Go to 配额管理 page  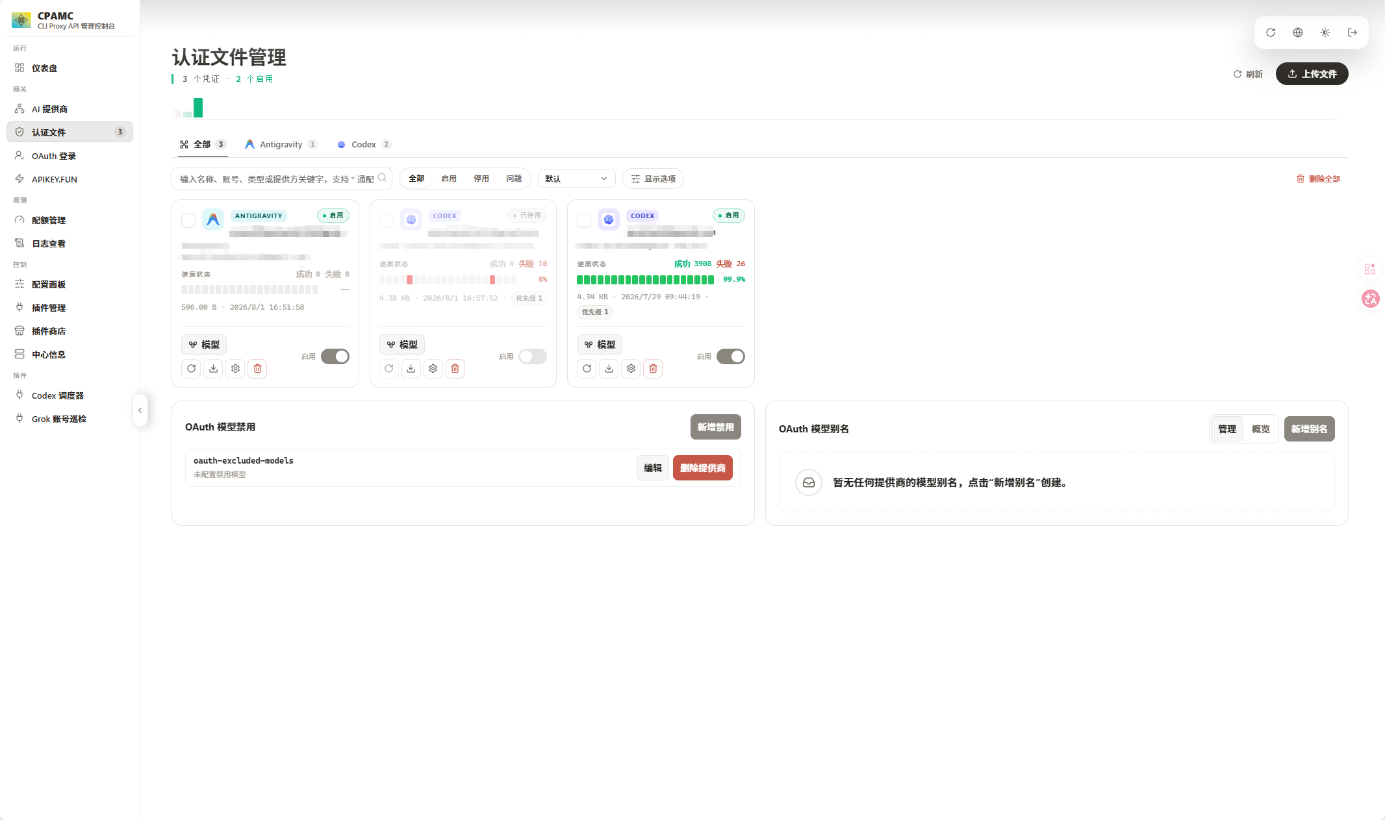tap(70, 220)
